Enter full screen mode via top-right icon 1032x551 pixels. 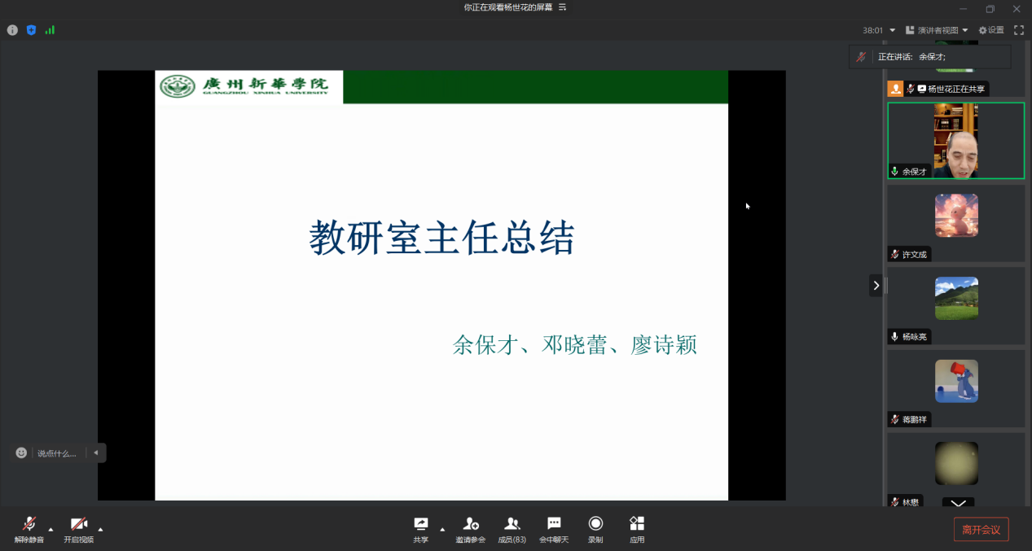pyautogui.click(x=1018, y=30)
